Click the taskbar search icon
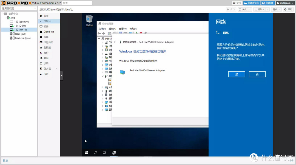 click(x=95, y=153)
